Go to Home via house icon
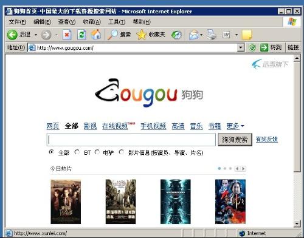 [x=96, y=35]
